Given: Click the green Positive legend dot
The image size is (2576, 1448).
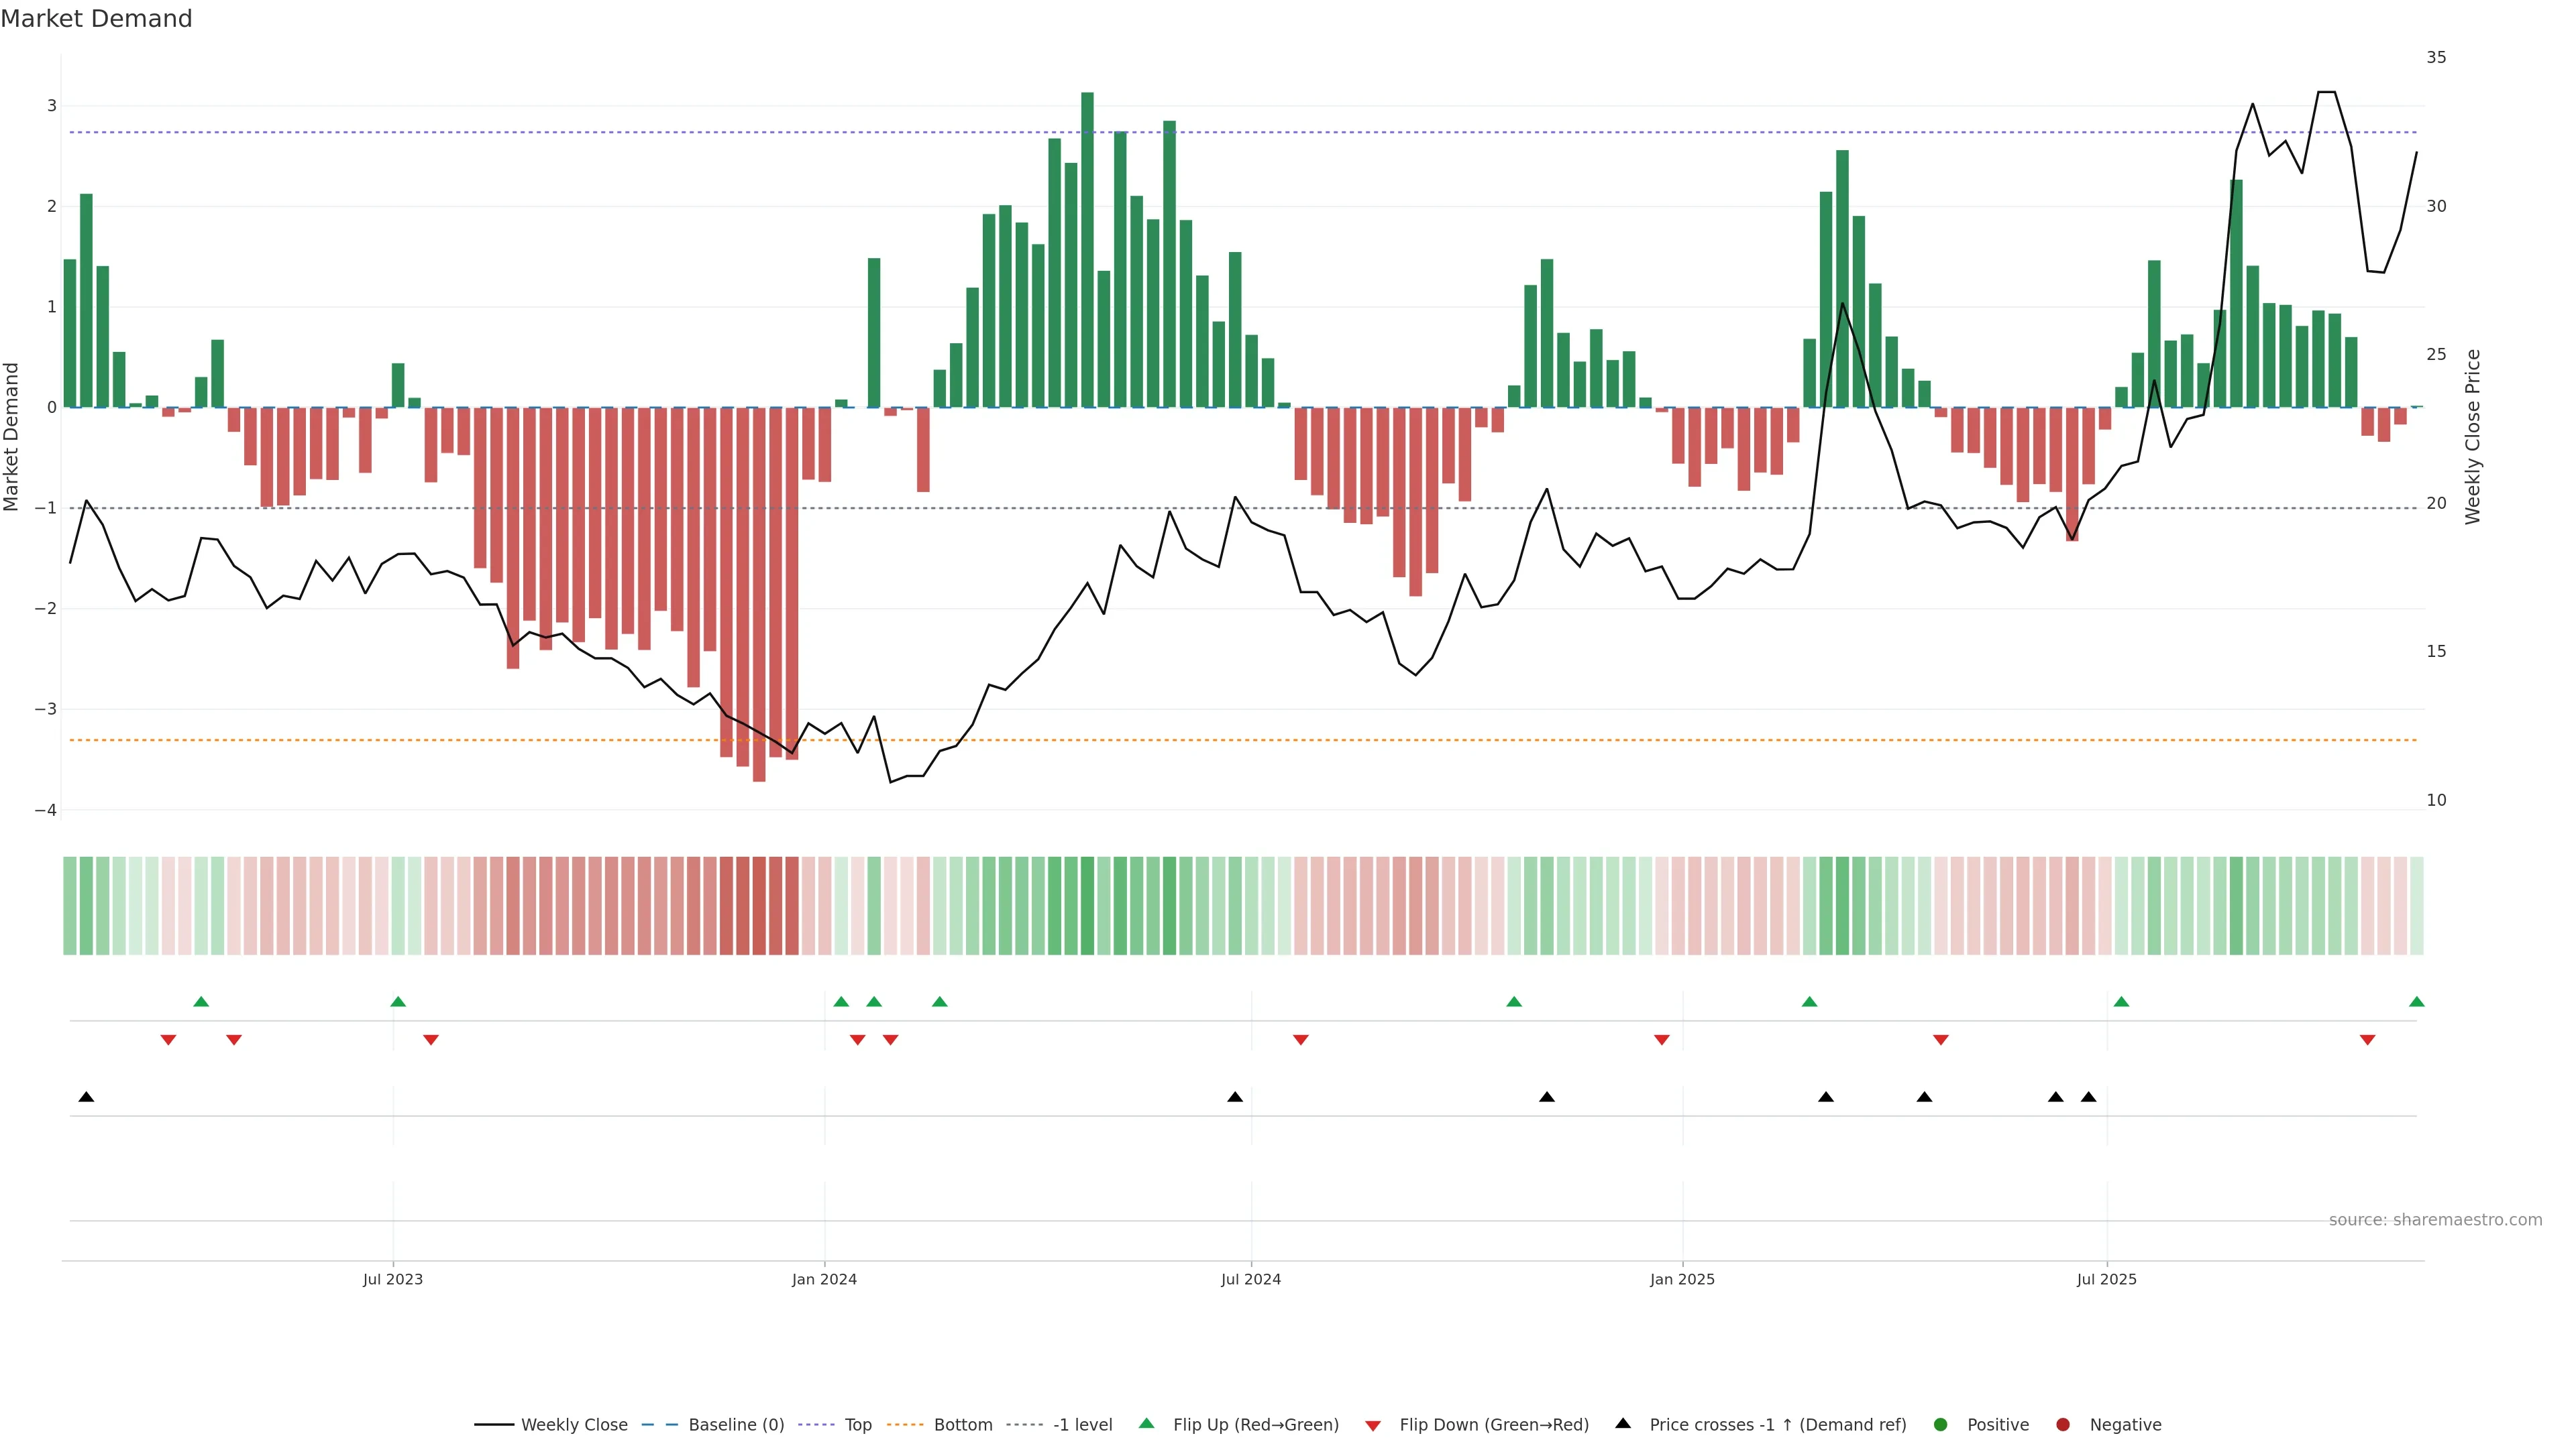Looking at the screenshot, I should click(x=1941, y=1425).
